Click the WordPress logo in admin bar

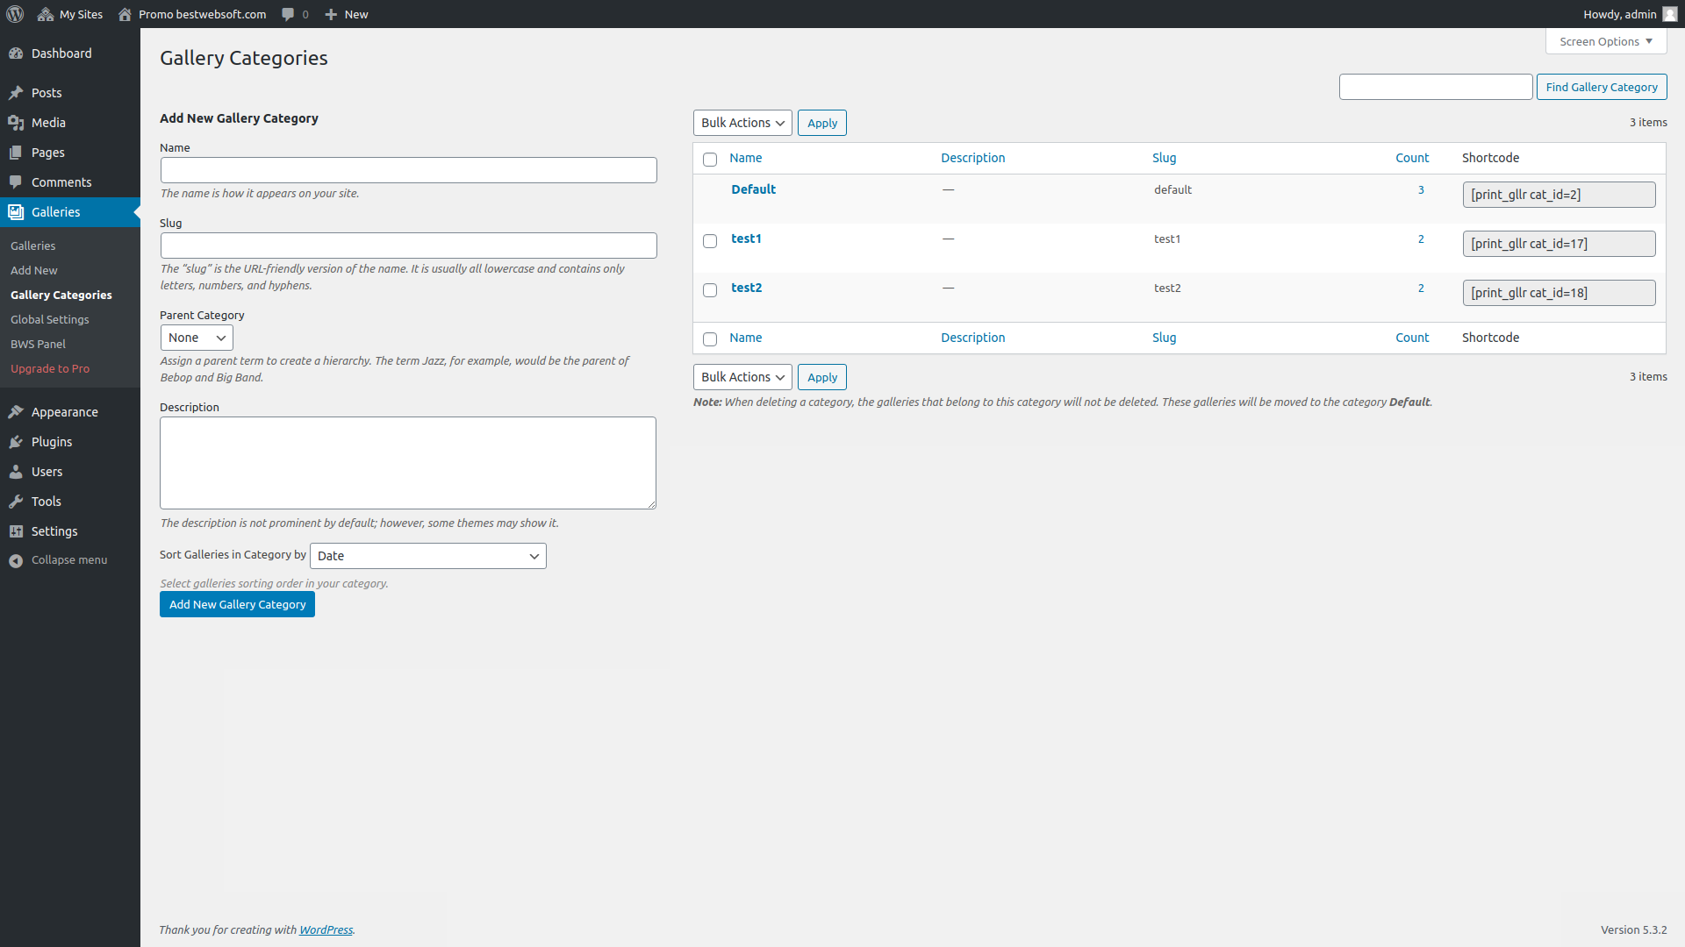pos(14,14)
